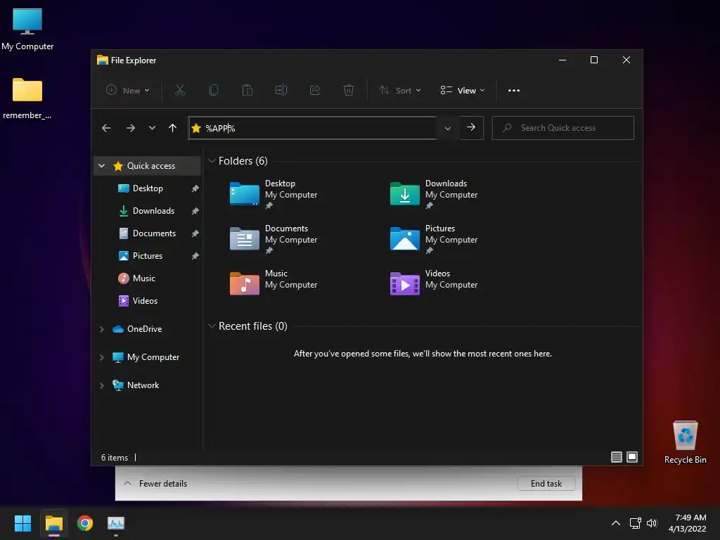
Task: Click the Search Quick access field
Action: (x=563, y=128)
